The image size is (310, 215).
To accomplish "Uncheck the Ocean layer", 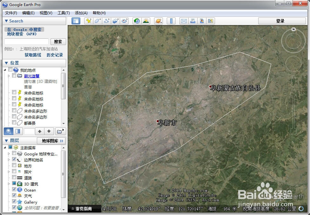I will click(x=14, y=189).
